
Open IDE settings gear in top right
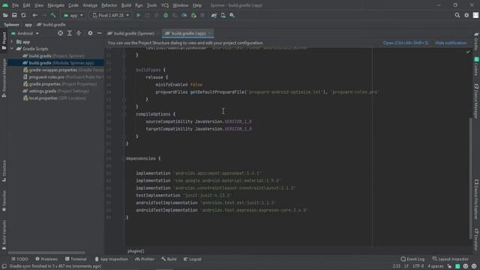tap(466, 15)
